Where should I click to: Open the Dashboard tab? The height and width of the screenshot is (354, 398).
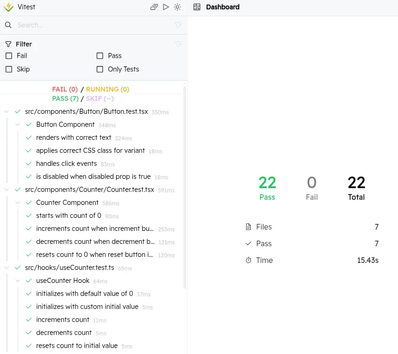point(222,7)
